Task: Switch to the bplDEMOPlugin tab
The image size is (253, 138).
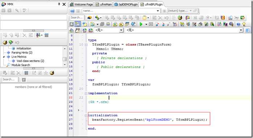Action: pos(126,4)
